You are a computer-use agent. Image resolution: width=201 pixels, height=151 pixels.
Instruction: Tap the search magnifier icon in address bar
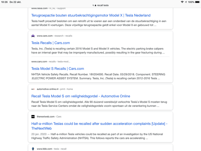point(93,5)
